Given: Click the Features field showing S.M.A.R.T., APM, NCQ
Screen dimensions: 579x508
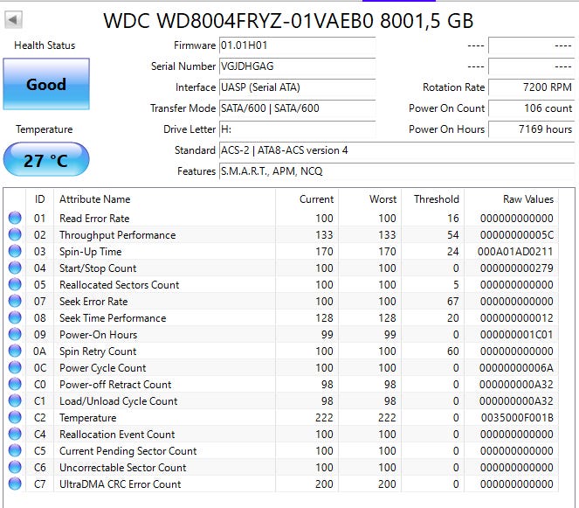Looking at the screenshot, I should [396, 171].
